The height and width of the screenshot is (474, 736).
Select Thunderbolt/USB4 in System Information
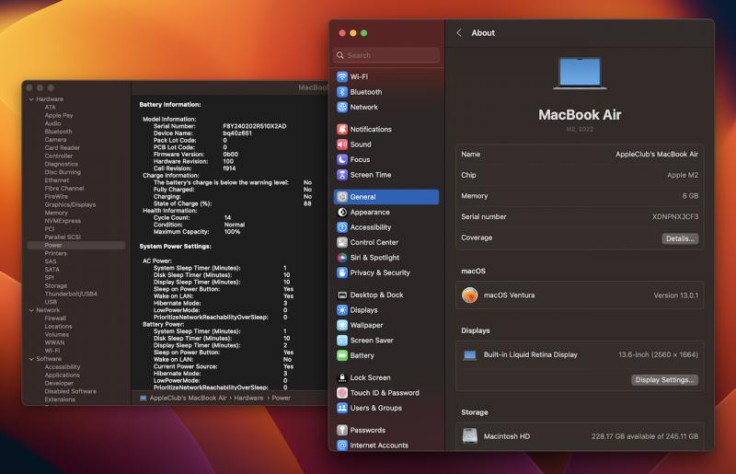tap(71, 295)
